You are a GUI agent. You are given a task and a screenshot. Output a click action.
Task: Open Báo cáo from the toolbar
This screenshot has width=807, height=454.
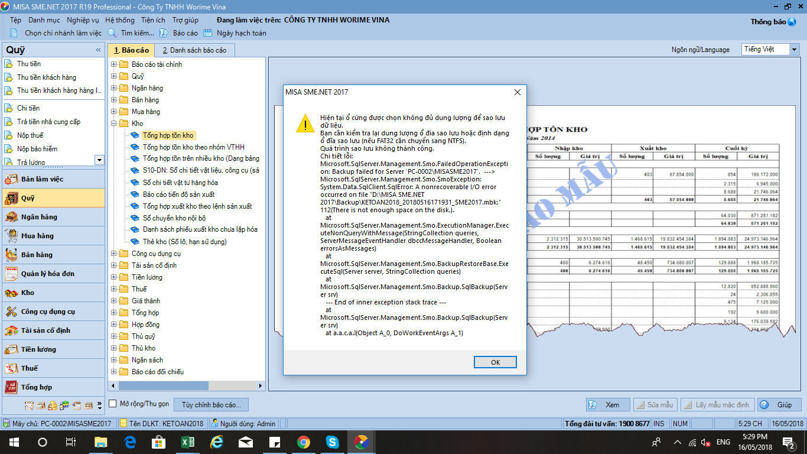click(179, 33)
